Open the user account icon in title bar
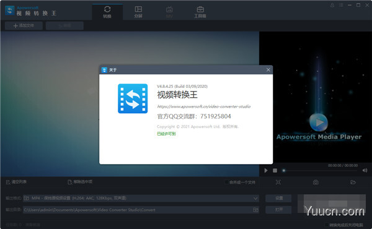Screen dimensions: 372x229 click(332, 5)
